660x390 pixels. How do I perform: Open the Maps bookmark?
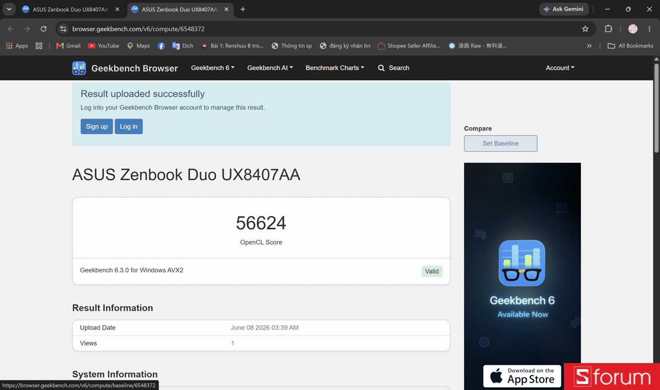coord(139,46)
